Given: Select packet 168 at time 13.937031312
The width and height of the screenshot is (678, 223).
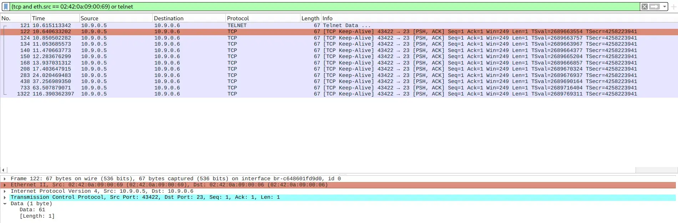Looking at the screenshot, I should [339, 63].
